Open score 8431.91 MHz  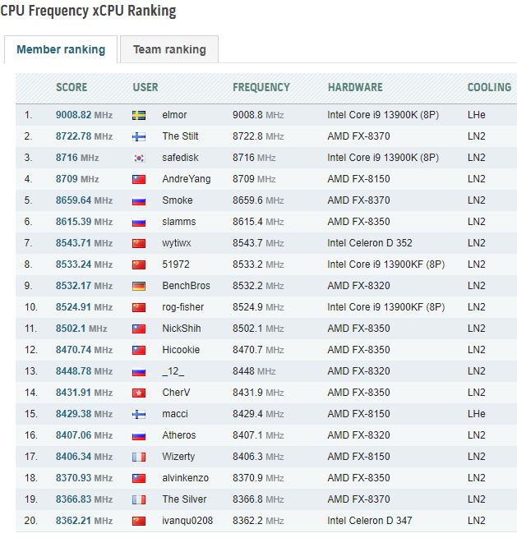[84, 393]
